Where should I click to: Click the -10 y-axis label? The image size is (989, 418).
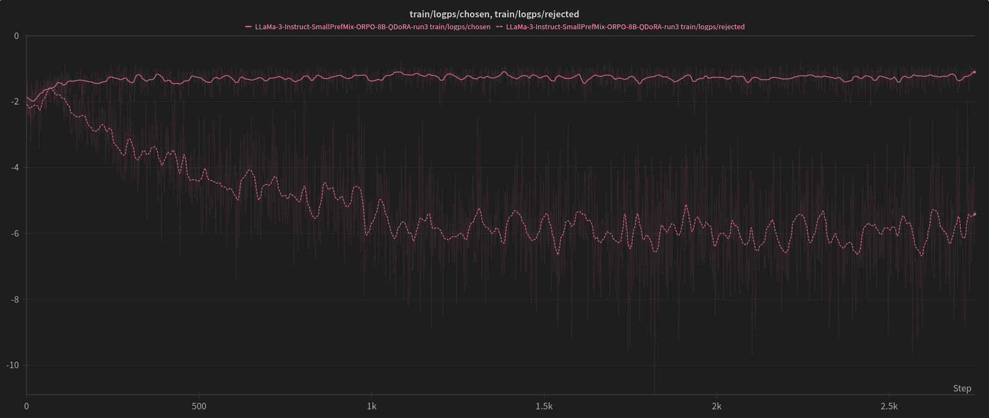pos(13,365)
